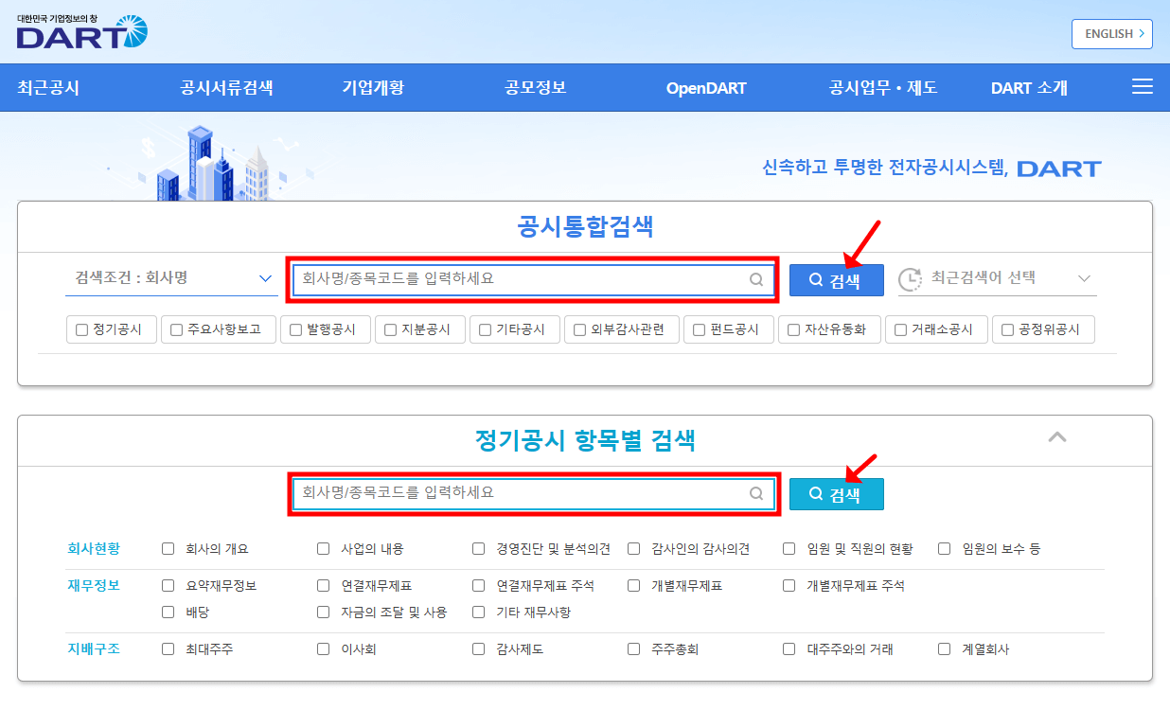The width and height of the screenshot is (1170, 728).
Task: Check the 정기공시 checkbox
Action: (x=82, y=330)
